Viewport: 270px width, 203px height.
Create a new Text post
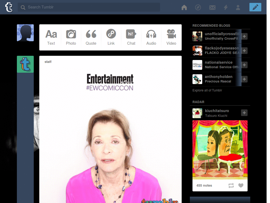pyautogui.click(x=51, y=37)
